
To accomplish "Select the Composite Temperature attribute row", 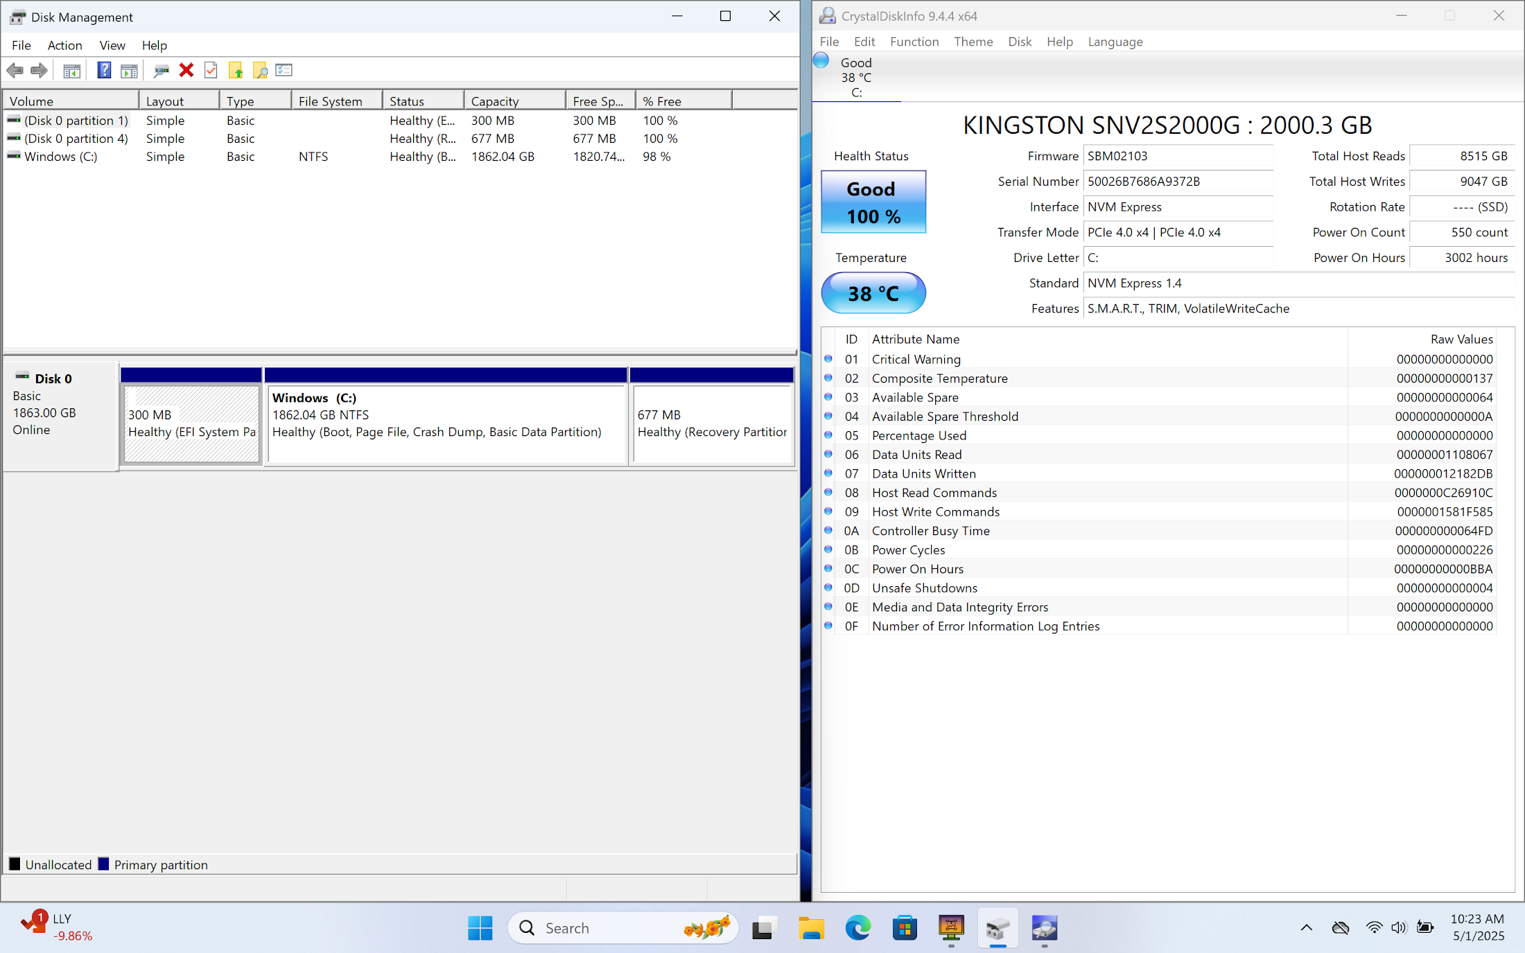I will coord(1158,378).
